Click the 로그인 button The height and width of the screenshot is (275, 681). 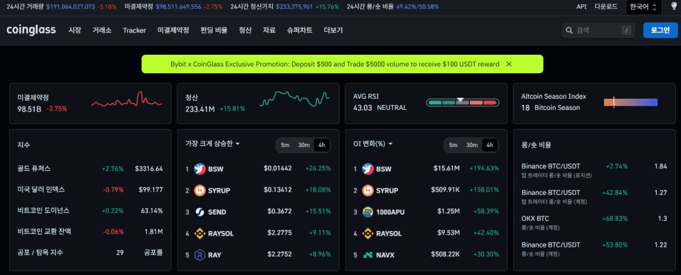660,30
